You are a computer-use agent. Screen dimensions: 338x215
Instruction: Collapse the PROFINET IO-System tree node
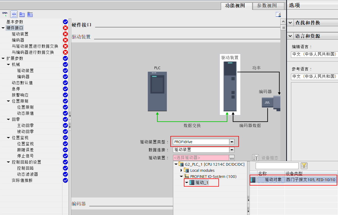[x=181, y=176]
